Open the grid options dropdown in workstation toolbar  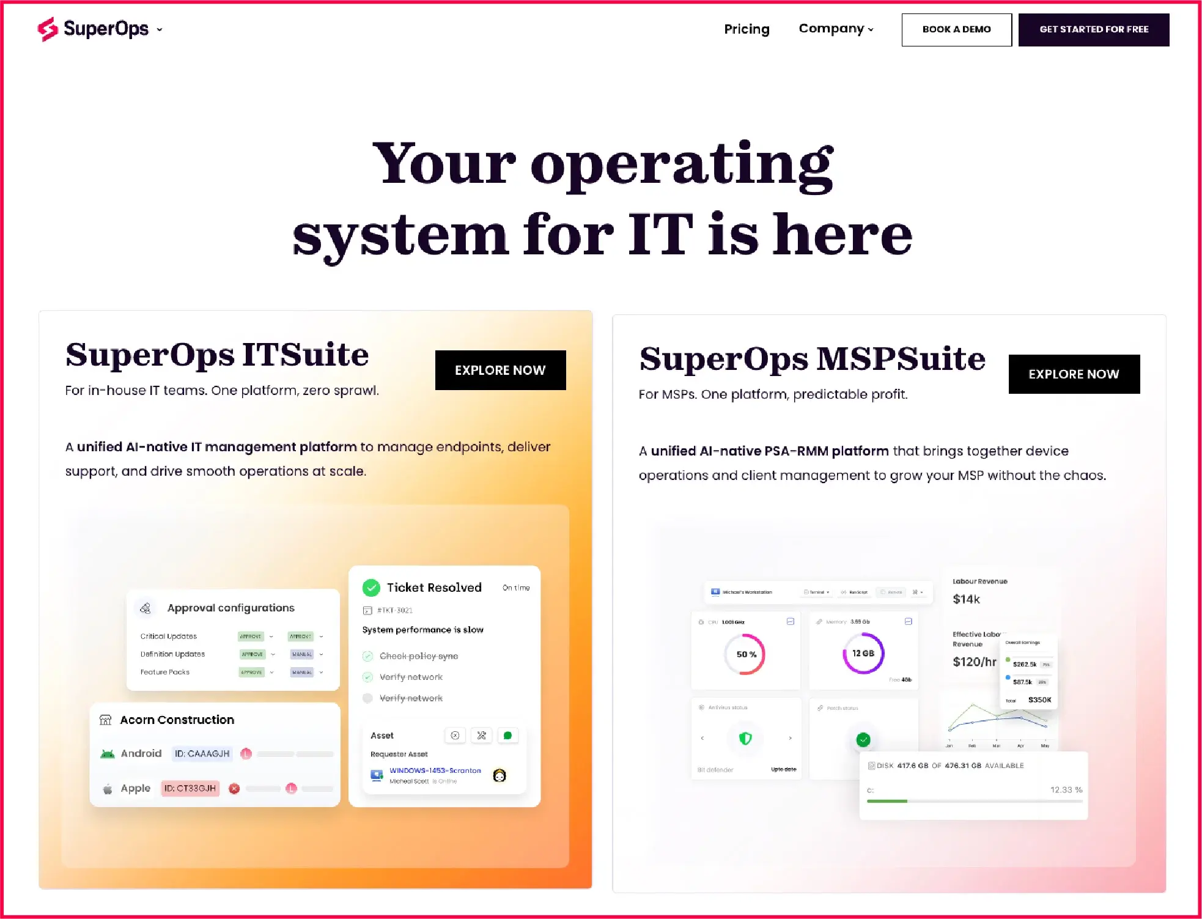coord(918,592)
